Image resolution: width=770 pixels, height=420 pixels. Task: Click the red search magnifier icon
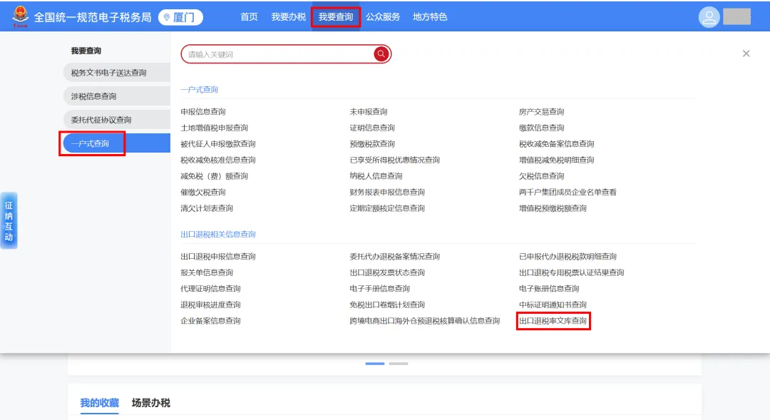[x=381, y=53]
